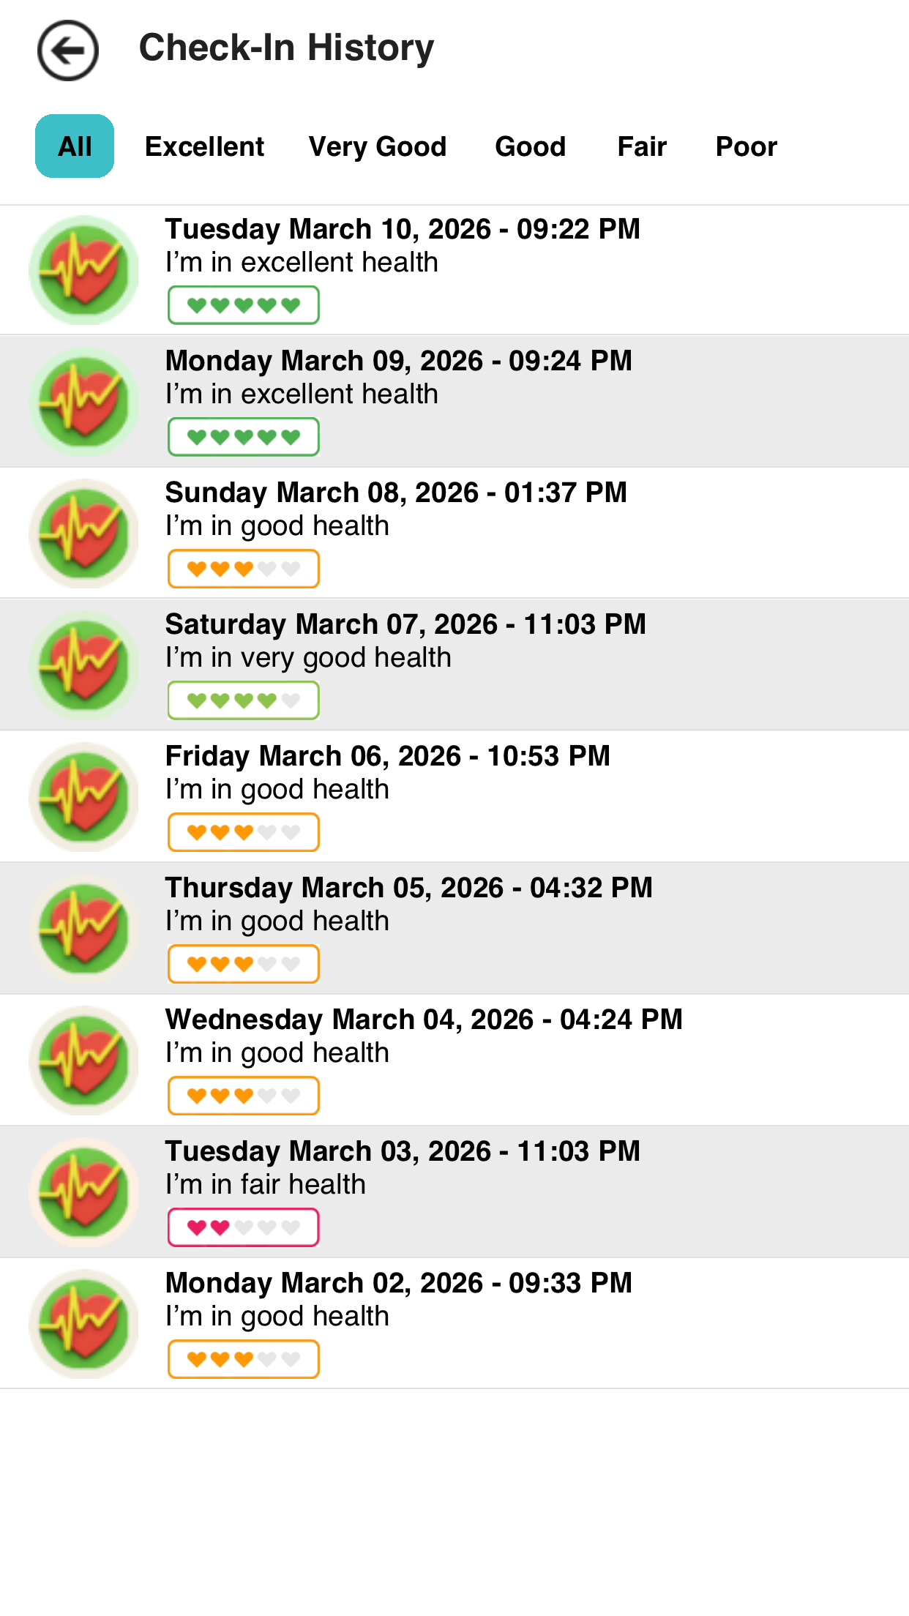Tap the back arrow icon
The width and height of the screenshot is (909, 1616).
pyautogui.click(x=68, y=50)
